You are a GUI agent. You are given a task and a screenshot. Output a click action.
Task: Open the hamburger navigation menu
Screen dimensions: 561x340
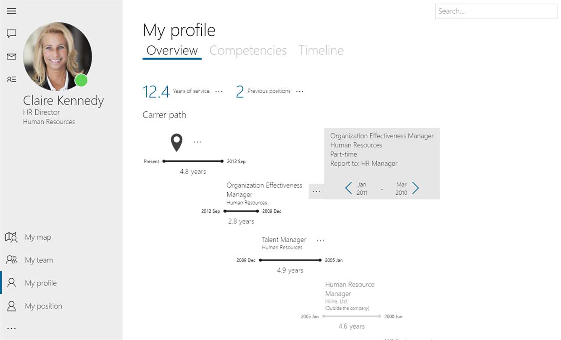tap(11, 11)
